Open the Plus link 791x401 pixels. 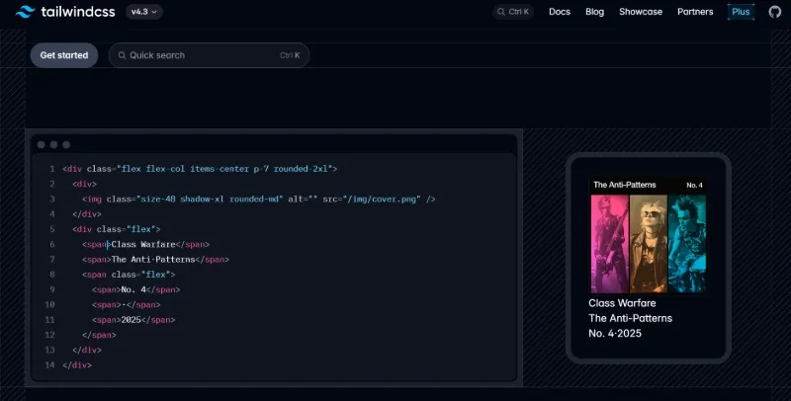click(x=741, y=12)
